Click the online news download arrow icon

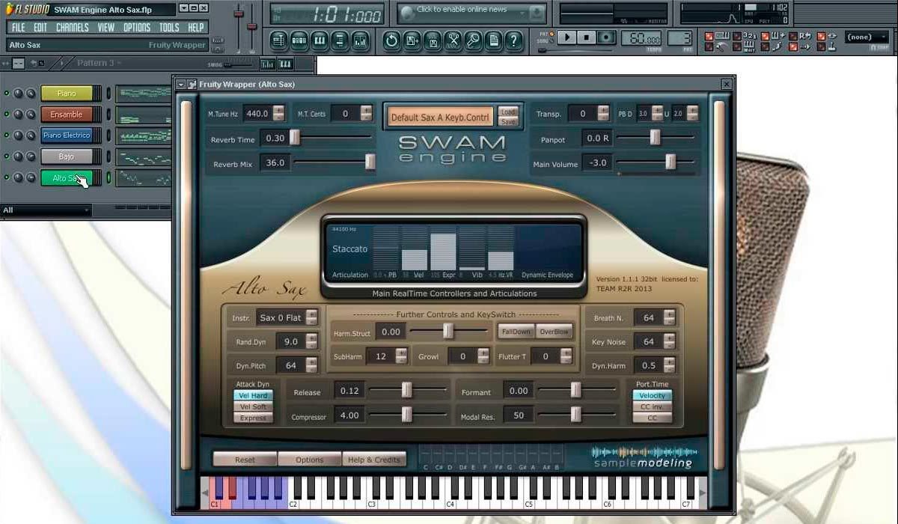pos(537,13)
